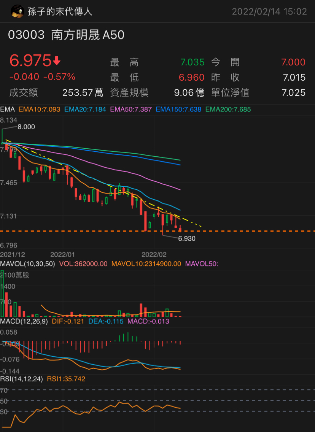
Task: Select the RSI1:35.742 reading
Action: click(66, 379)
